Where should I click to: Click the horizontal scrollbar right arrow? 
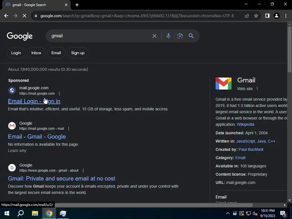[x=285, y=205]
